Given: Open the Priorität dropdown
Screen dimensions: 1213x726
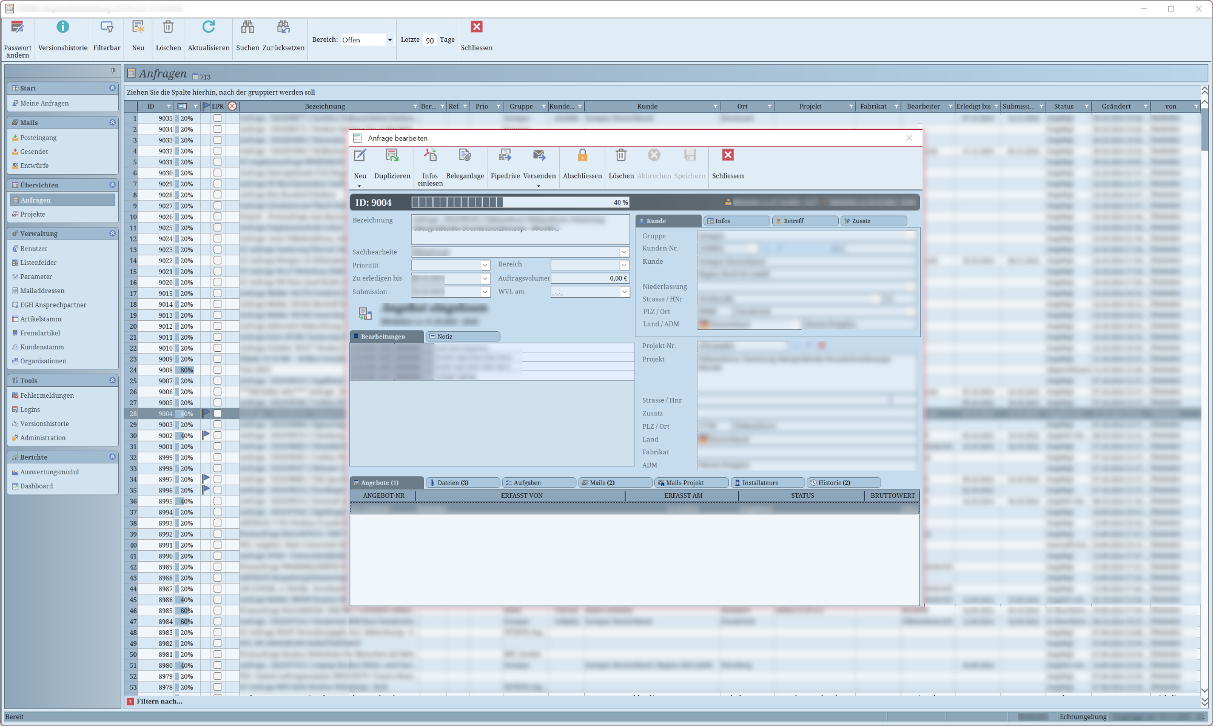Looking at the screenshot, I should tap(485, 265).
